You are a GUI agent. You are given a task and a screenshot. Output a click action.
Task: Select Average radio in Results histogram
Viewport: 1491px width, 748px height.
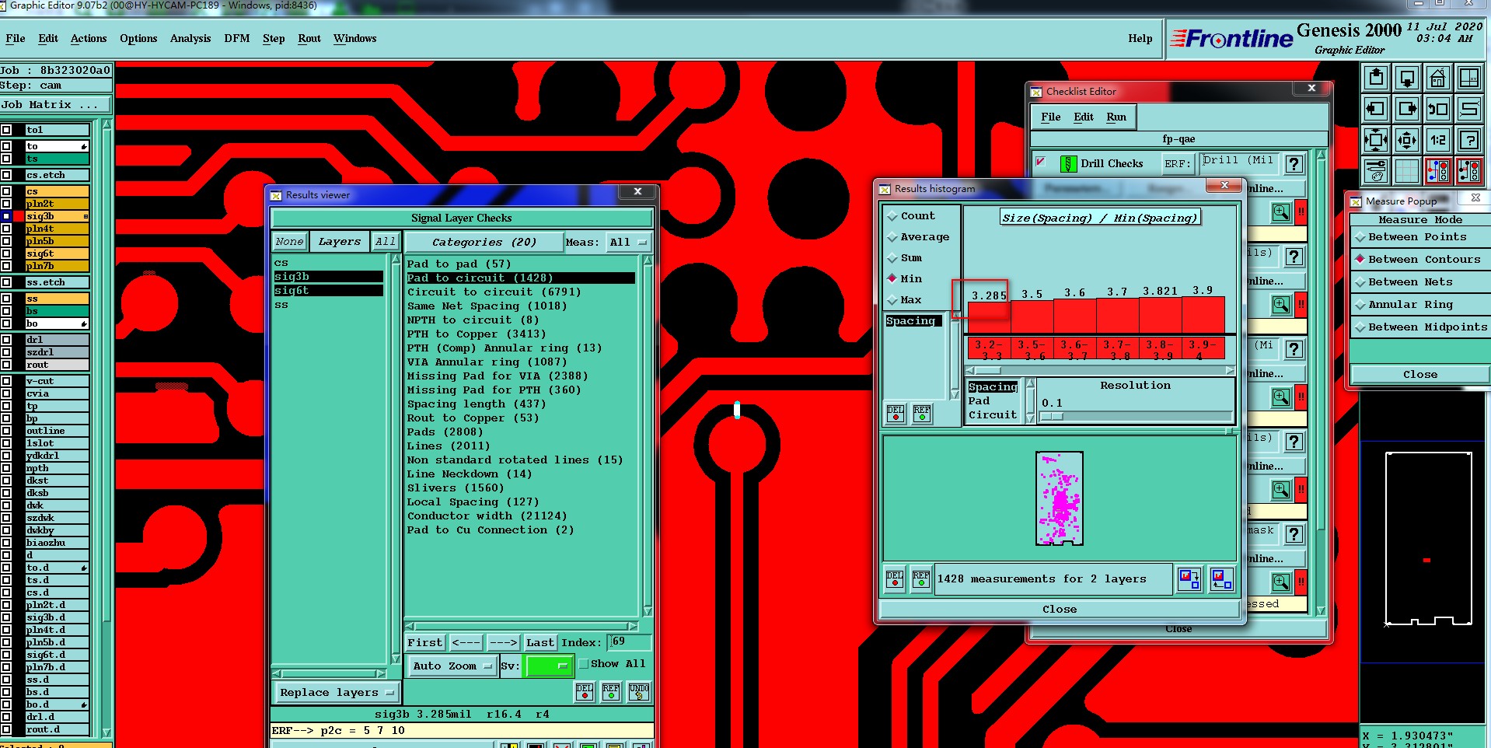point(892,237)
